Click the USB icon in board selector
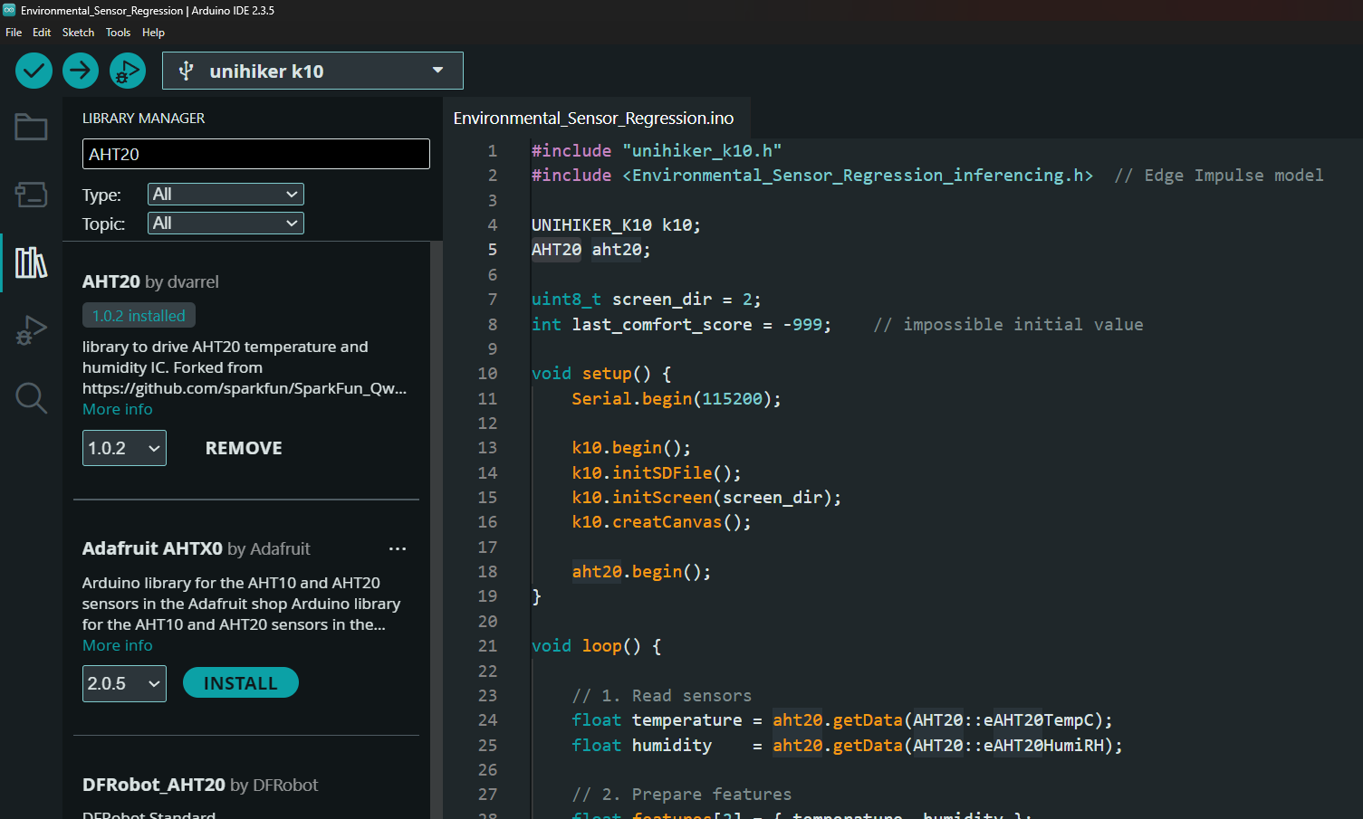This screenshot has width=1363, height=819. (x=186, y=71)
